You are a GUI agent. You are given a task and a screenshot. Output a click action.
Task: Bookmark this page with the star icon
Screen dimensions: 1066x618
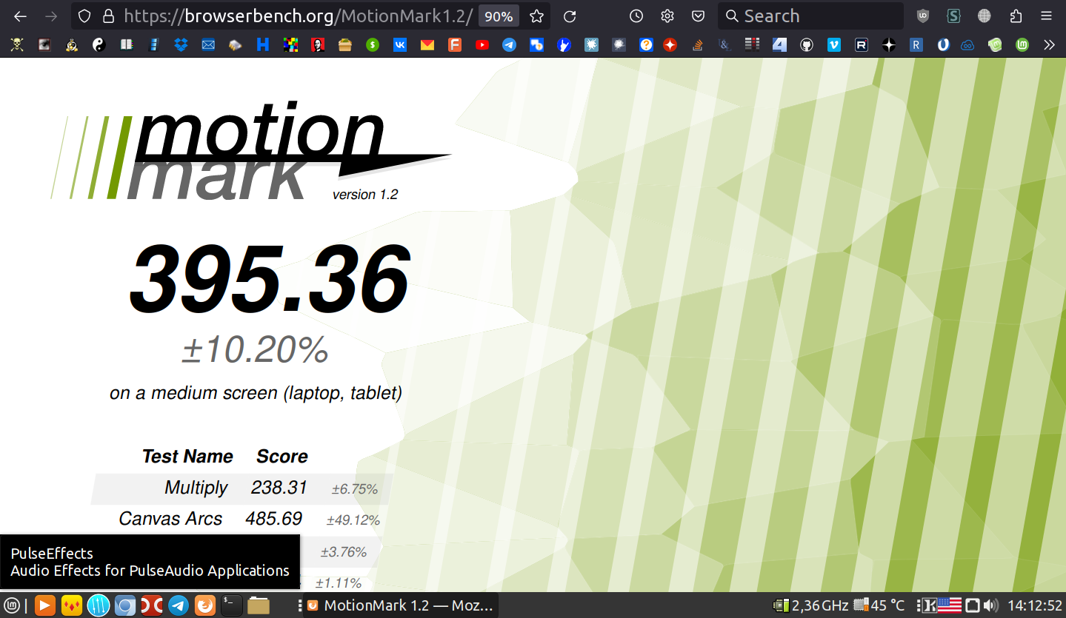[537, 16]
